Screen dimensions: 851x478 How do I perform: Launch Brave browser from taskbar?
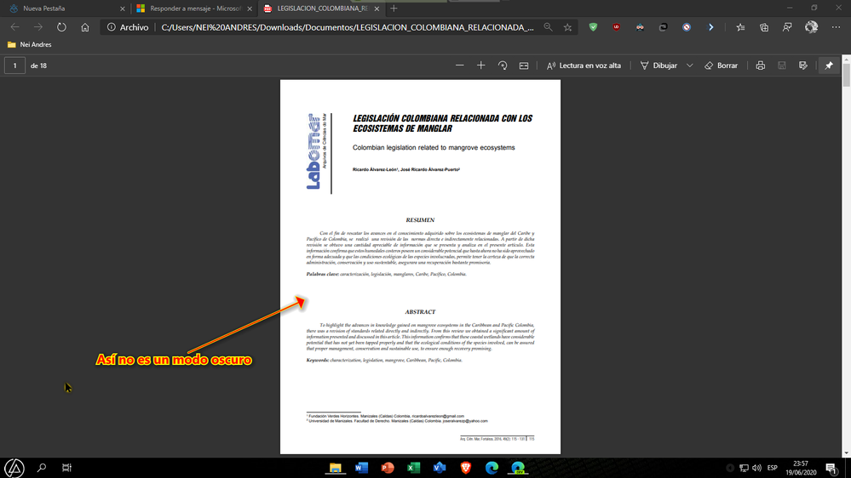466,468
